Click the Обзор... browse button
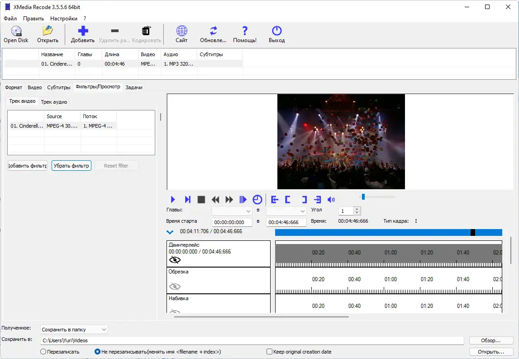Screen dimensions: 519x359 point(491,340)
